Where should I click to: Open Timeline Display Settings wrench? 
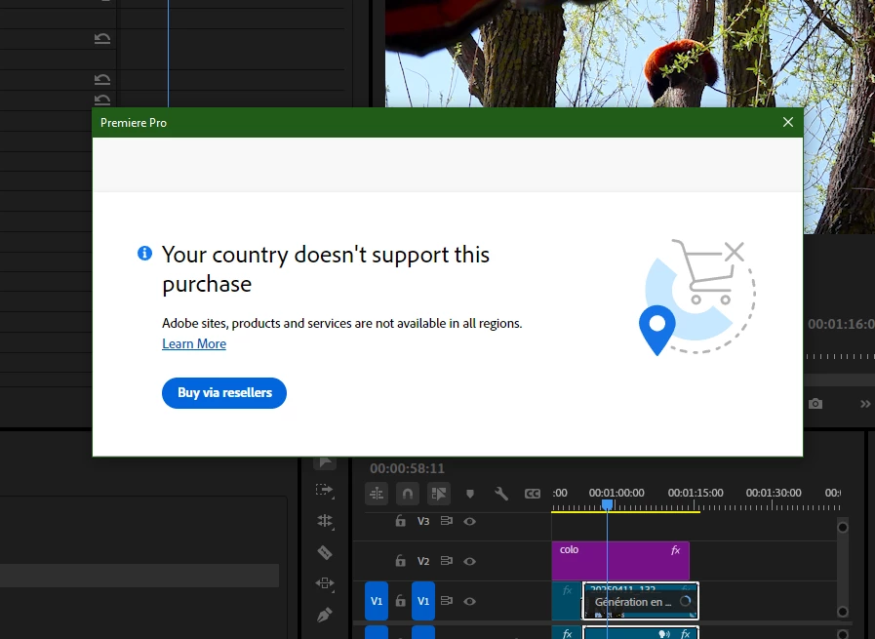(x=501, y=494)
